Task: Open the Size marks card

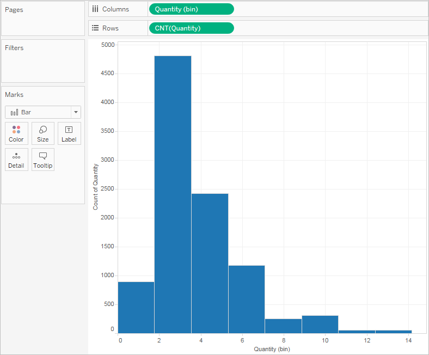Action: point(43,133)
